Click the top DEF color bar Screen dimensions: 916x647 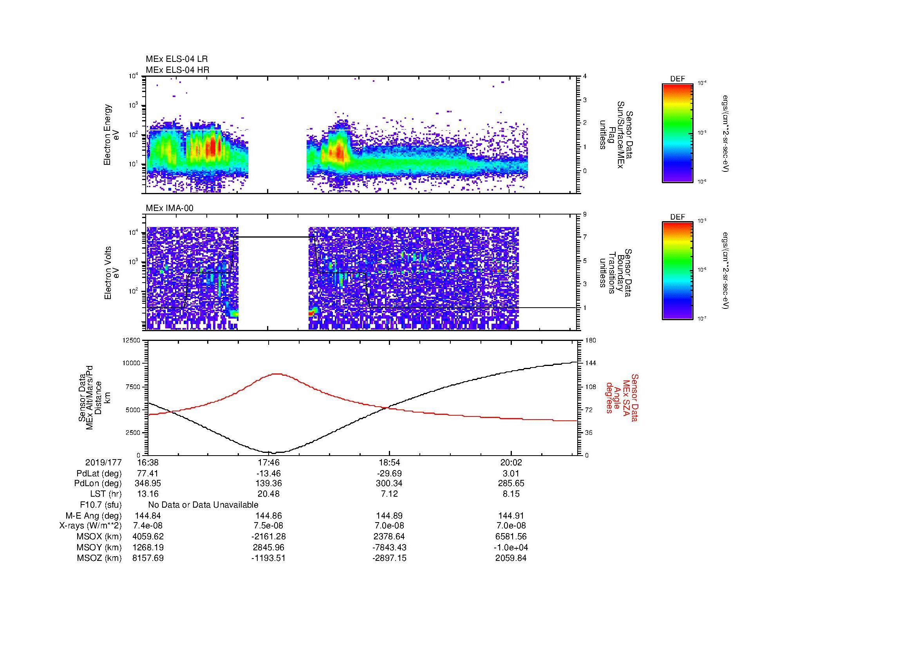677,133
